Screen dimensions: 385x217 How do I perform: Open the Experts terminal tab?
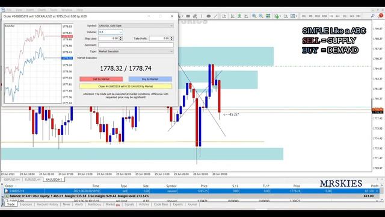178,204
